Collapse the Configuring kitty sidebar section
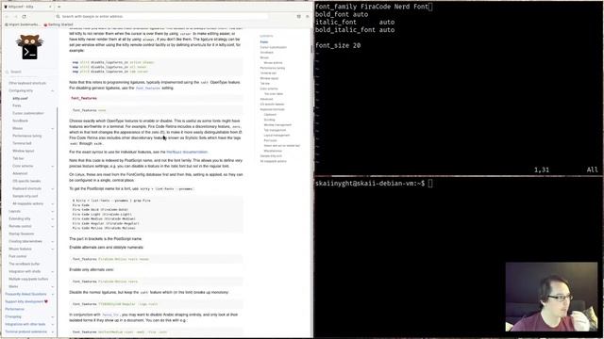 click(53, 90)
